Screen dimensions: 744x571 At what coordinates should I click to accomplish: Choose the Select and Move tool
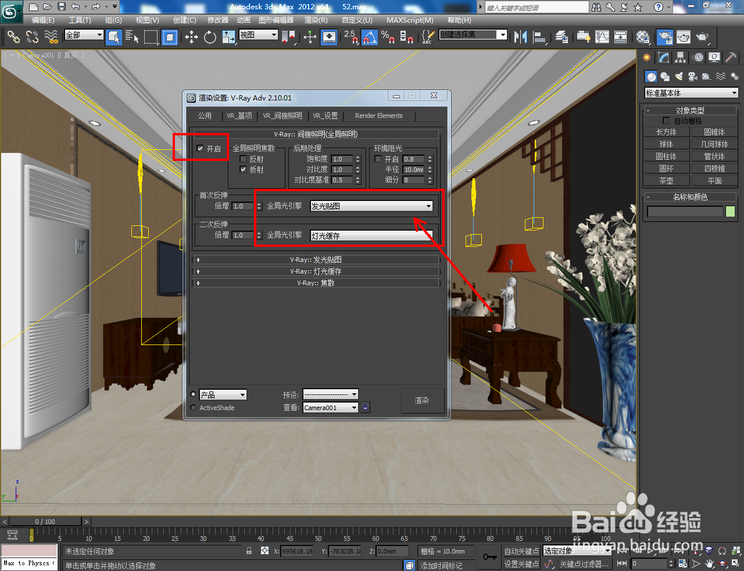(x=191, y=37)
